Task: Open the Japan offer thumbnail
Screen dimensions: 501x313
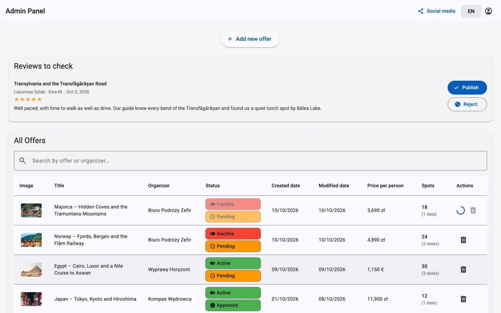Action: [31, 299]
